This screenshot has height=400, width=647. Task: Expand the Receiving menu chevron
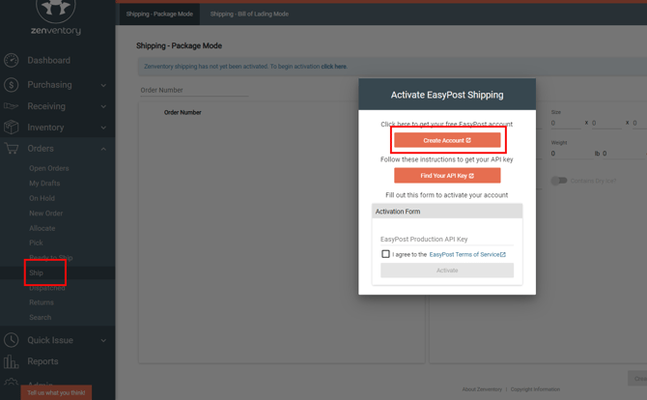pyautogui.click(x=103, y=106)
